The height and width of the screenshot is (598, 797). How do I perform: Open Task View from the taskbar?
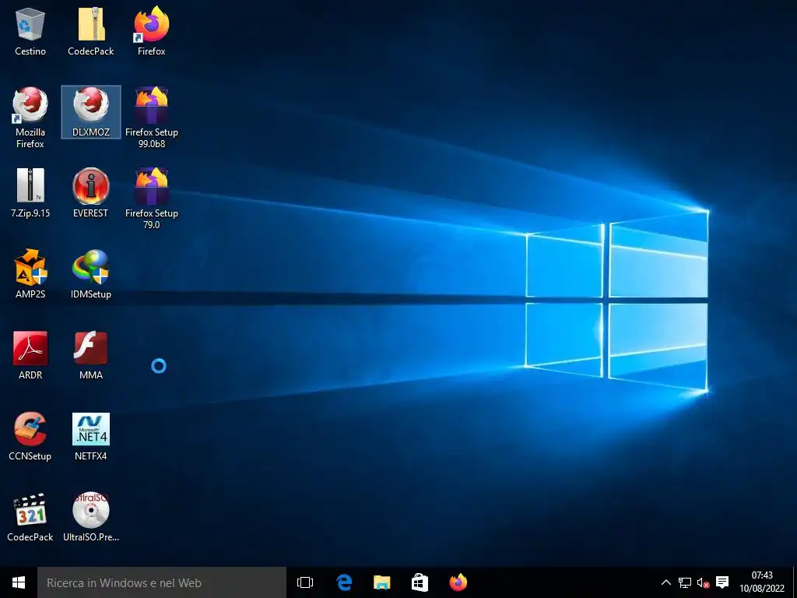[x=305, y=582]
